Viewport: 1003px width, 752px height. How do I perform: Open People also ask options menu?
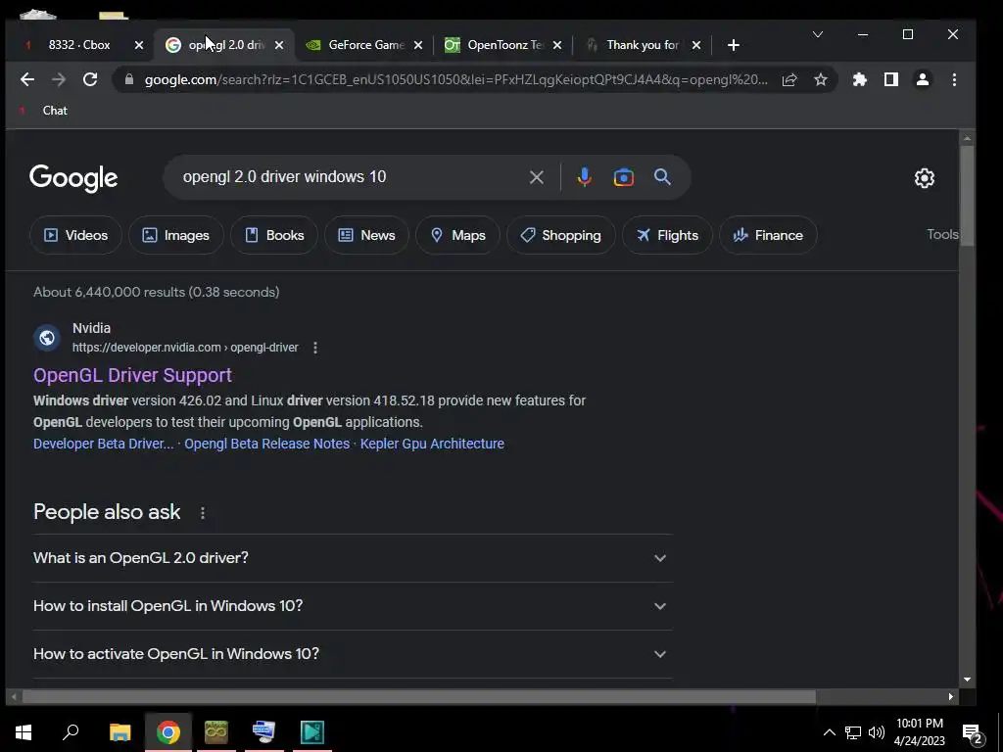tap(203, 513)
